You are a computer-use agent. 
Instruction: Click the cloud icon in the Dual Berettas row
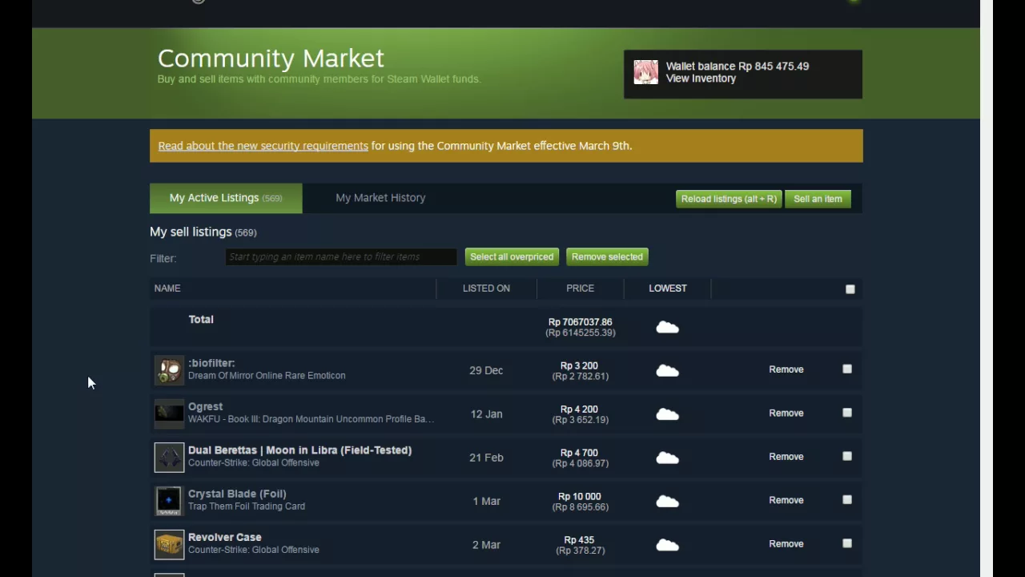(667, 458)
